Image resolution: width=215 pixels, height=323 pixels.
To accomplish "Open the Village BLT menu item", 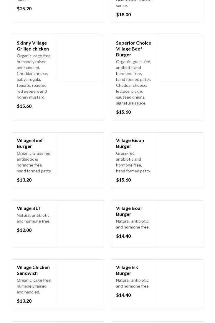I will point(29,208).
